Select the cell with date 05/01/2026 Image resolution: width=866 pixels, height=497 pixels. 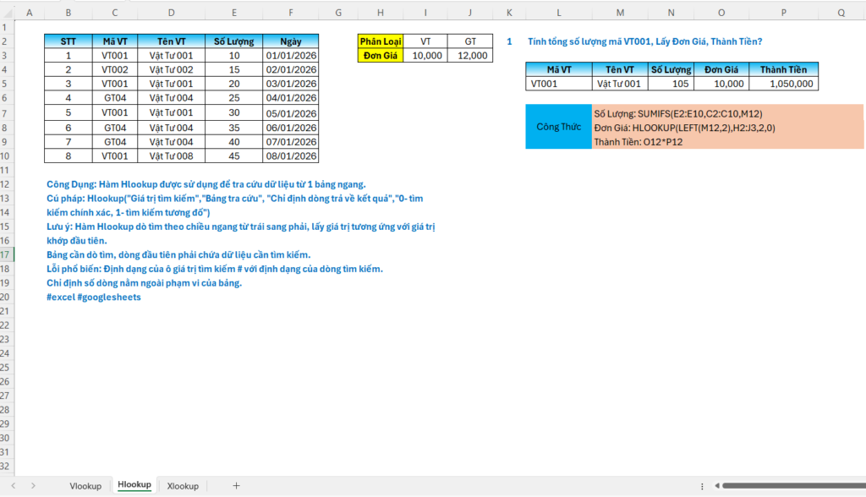pos(290,112)
